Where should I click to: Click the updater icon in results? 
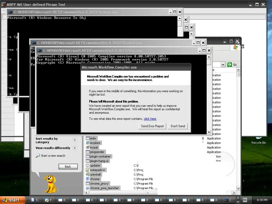[88, 165]
